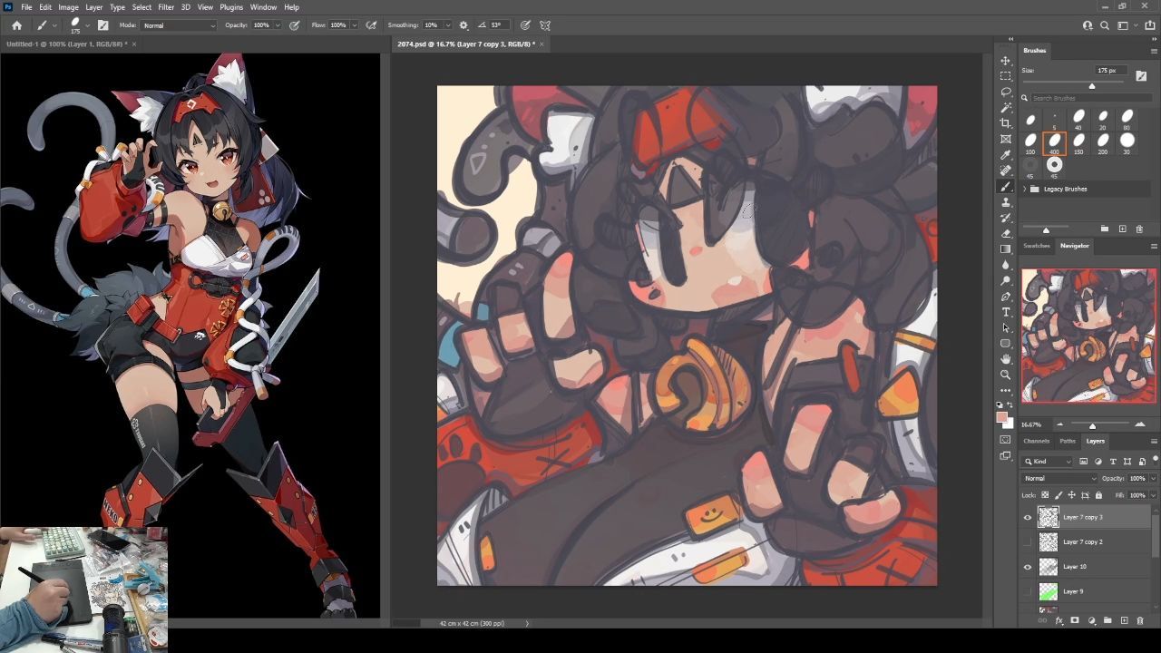Select the 400 brush preset

[1054, 142]
